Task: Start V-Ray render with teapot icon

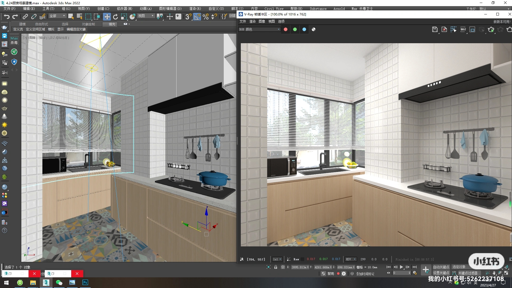Action: coord(491,29)
